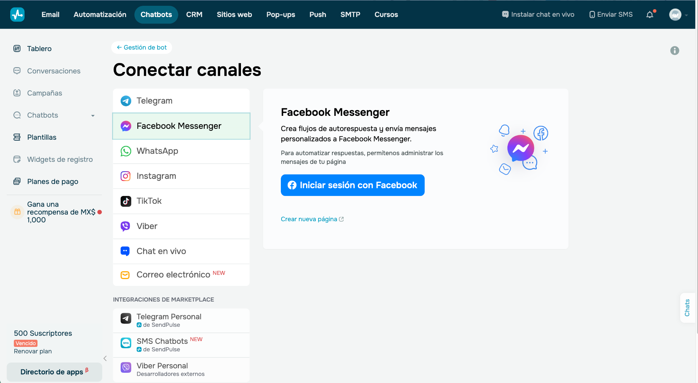Open the Automatización top menu
The width and height of the screenshot is (698, 383).
[100, 14]
